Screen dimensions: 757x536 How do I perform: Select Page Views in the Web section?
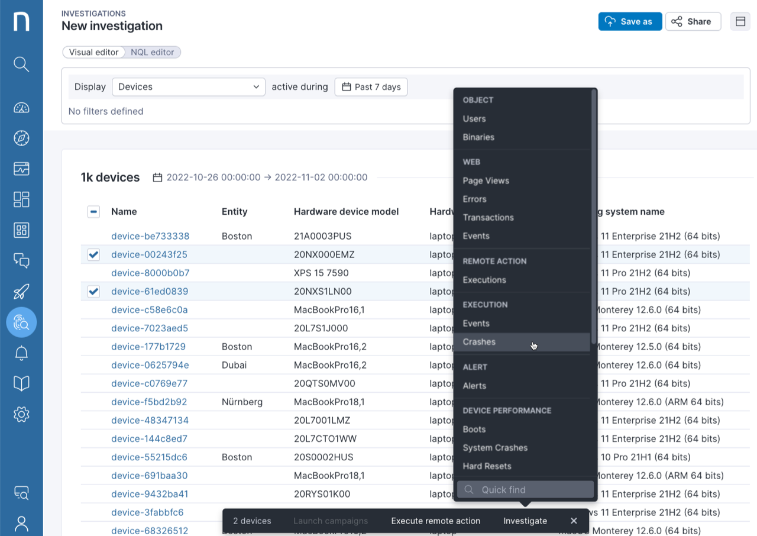[x=486, y=180]
